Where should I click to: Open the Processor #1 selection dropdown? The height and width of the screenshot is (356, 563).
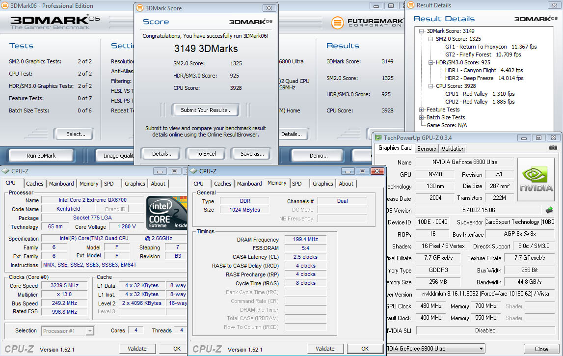[90, 331]
